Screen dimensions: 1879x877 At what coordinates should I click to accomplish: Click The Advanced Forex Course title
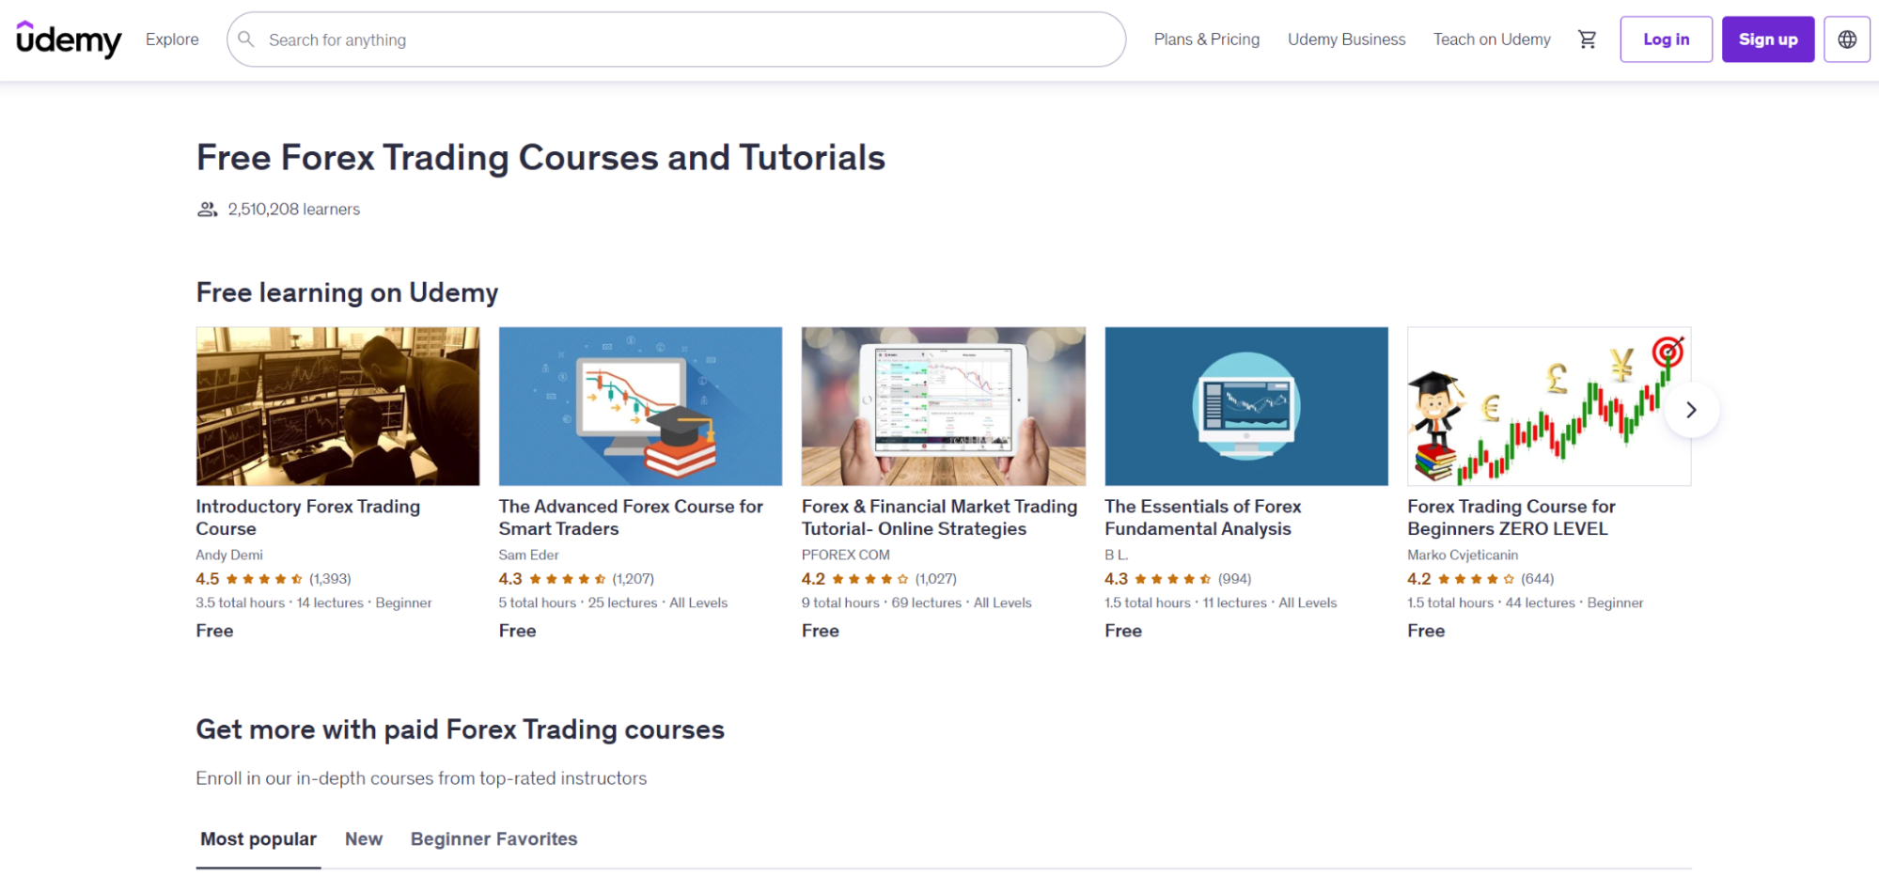point(631,518)
